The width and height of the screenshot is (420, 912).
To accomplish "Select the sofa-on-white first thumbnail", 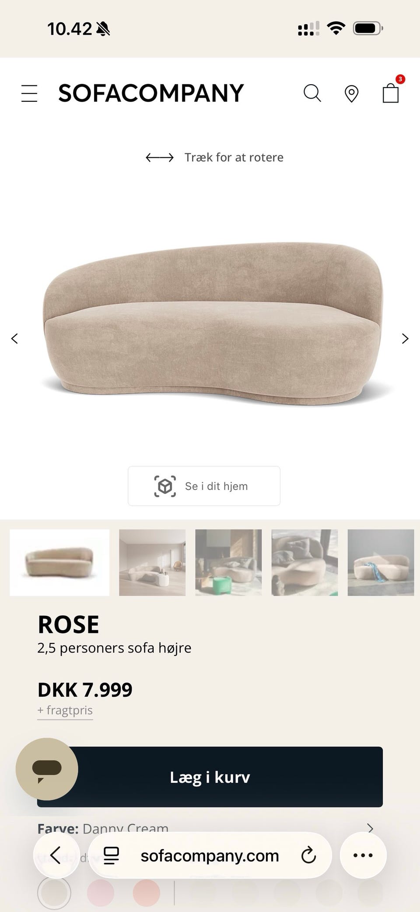I will [x=59, y=563].
